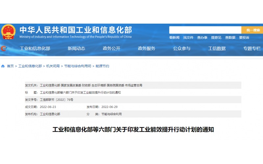Open the 政务服务 nav menu

point(147,49)
